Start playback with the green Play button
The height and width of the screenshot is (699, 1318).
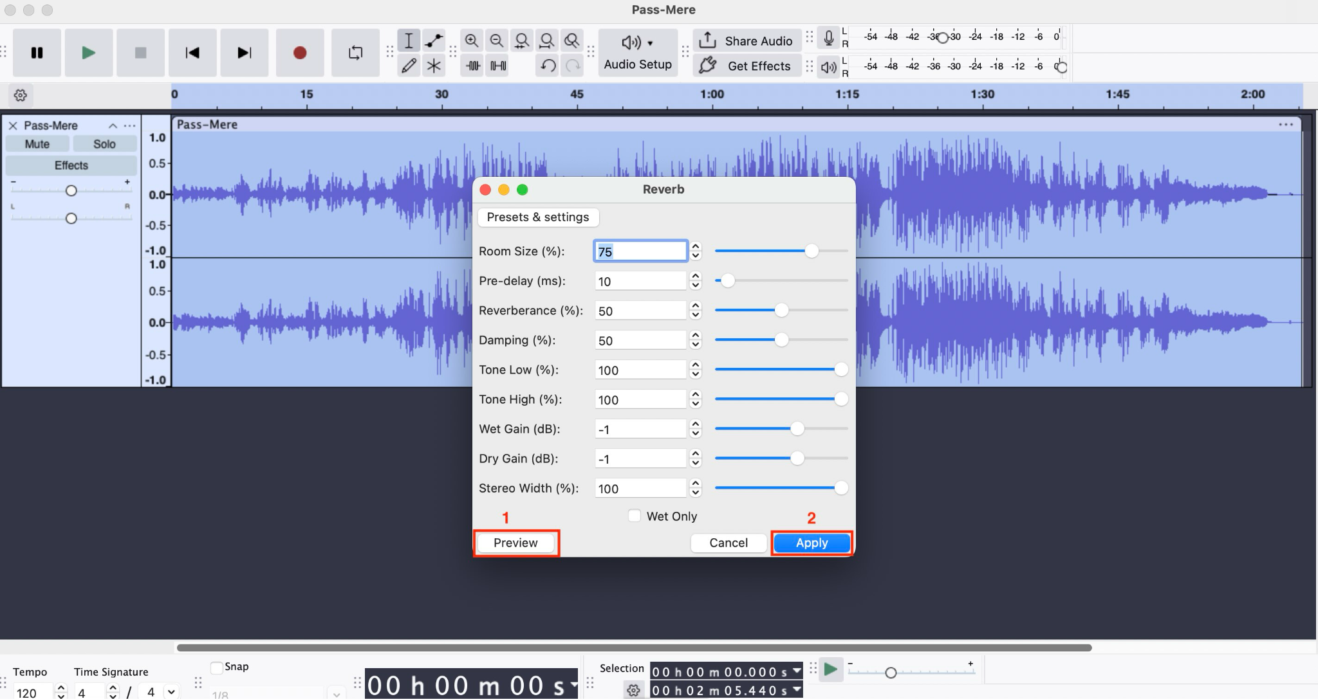pos(89,53)
